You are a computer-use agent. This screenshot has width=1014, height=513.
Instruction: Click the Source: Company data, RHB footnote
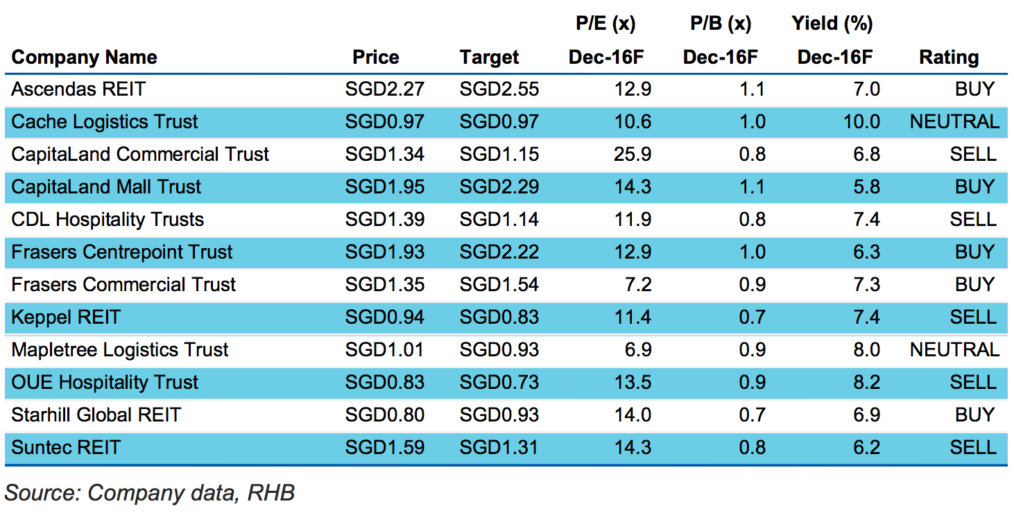coord(150,493)
